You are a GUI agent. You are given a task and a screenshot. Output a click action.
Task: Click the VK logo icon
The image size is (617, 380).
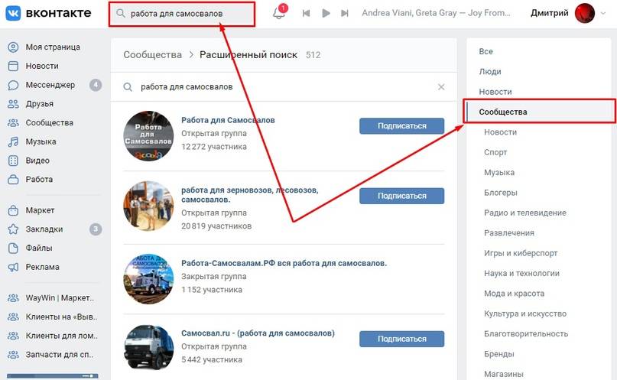click(13, 13)
